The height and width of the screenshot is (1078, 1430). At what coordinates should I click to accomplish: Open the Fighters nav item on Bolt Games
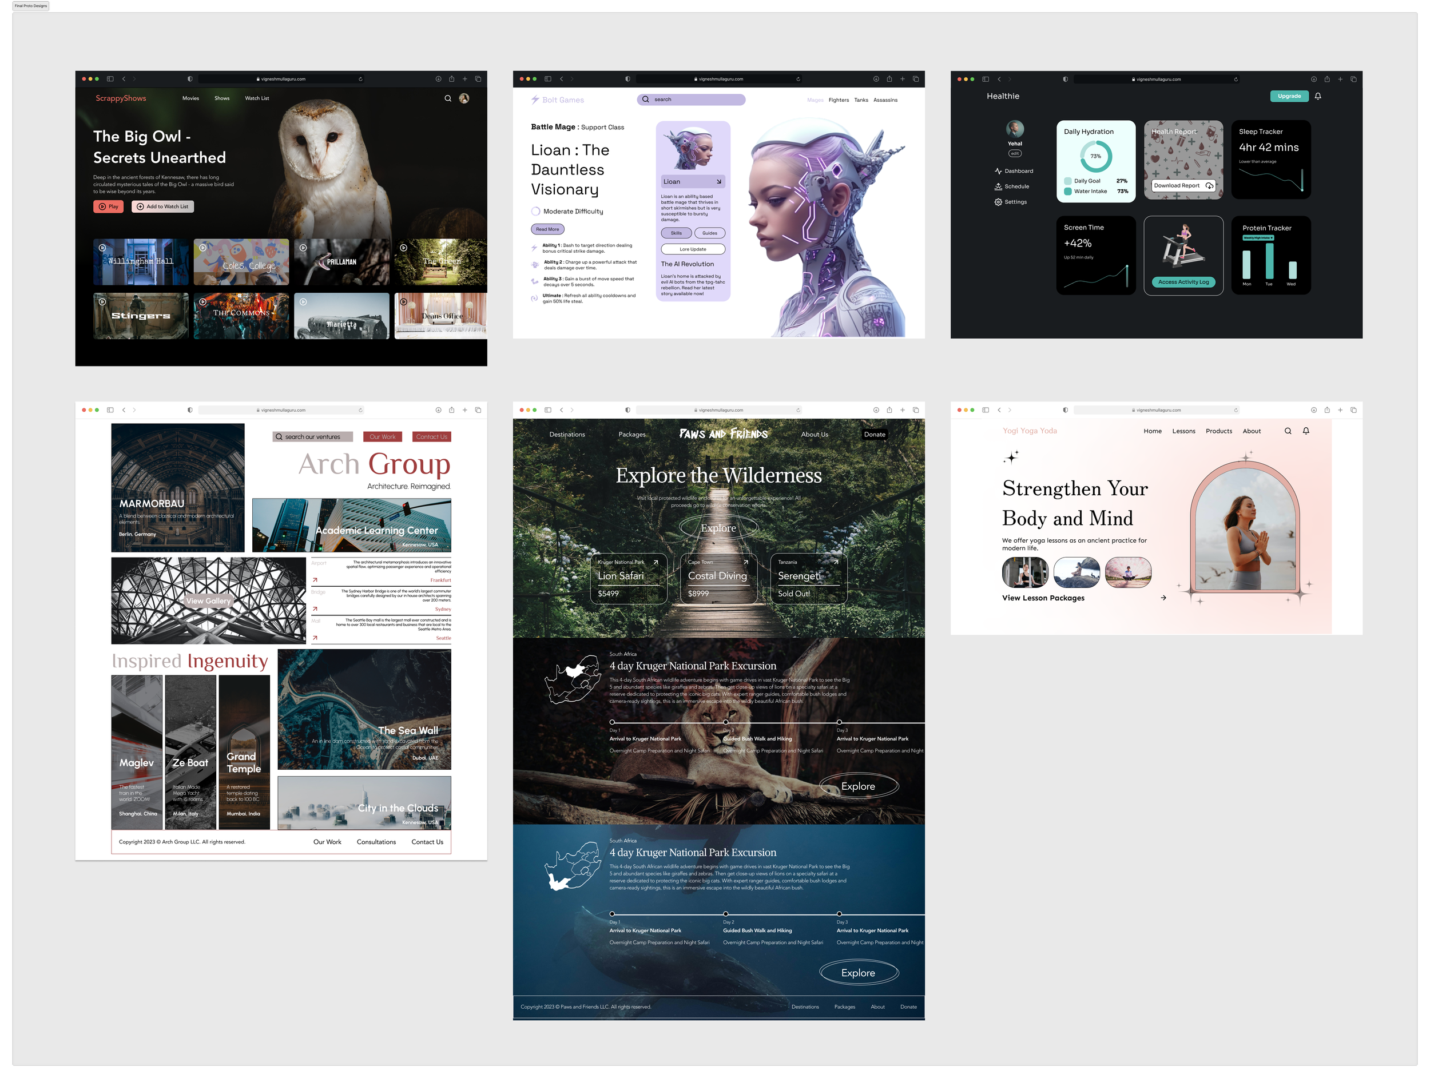click(x=839, y=100)
